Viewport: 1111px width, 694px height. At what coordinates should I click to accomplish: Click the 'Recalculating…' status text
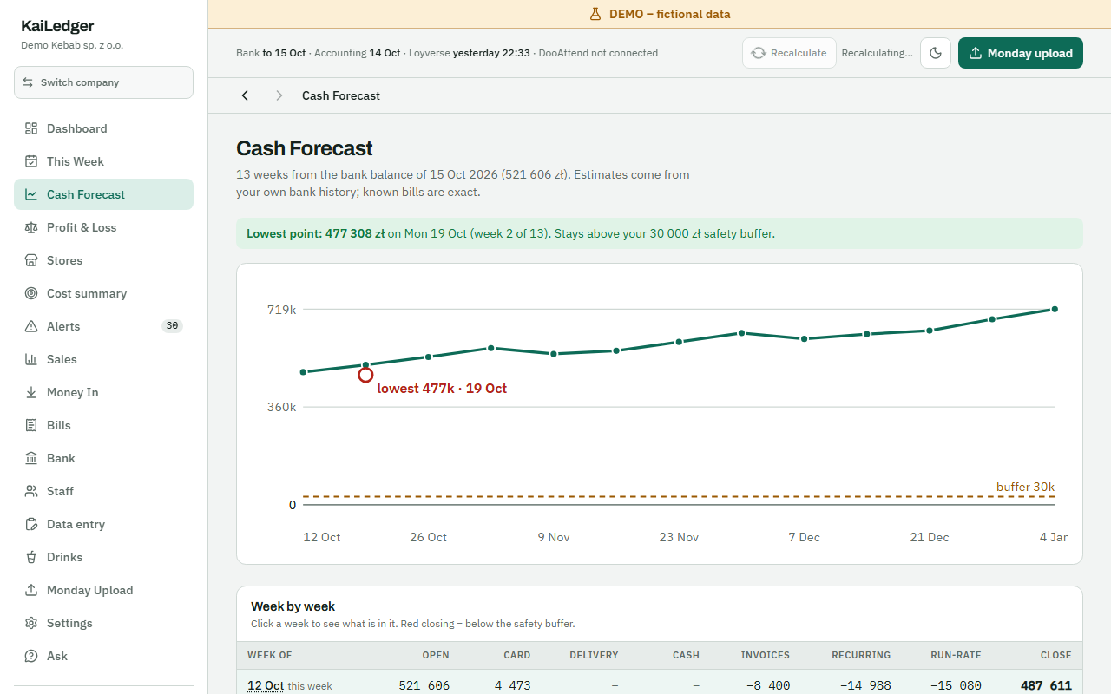(x=877, y=53)
